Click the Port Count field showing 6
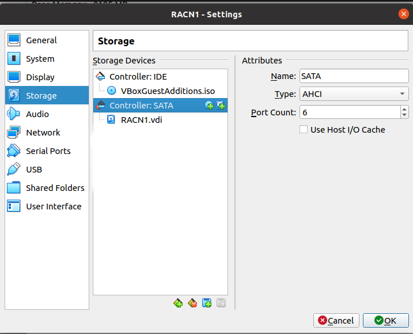The height and width of the screenshot is (334, 413). 350,112
